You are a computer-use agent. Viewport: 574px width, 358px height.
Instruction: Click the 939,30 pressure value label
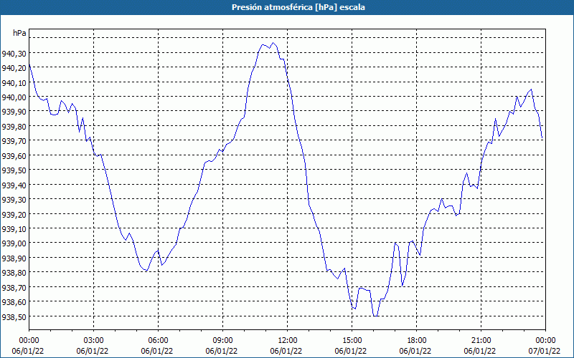14,200
